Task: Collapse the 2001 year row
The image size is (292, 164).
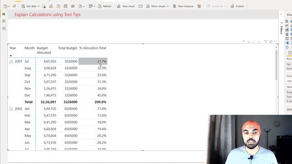Action: [x=11, y=61]
